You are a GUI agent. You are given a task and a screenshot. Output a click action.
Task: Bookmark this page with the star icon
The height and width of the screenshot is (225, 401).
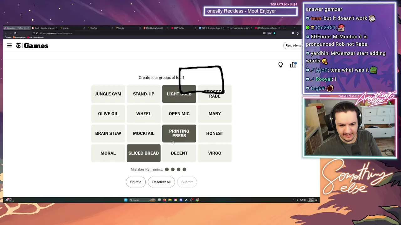point(274,33)
